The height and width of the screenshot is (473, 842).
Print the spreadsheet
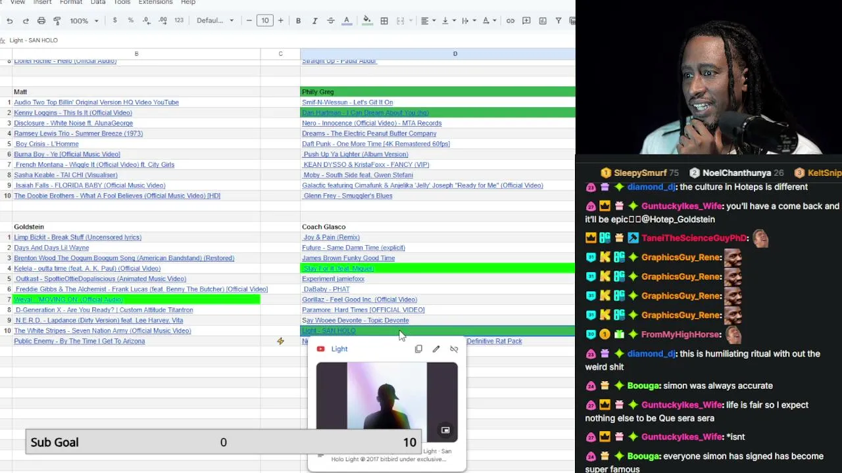[41, 21]
